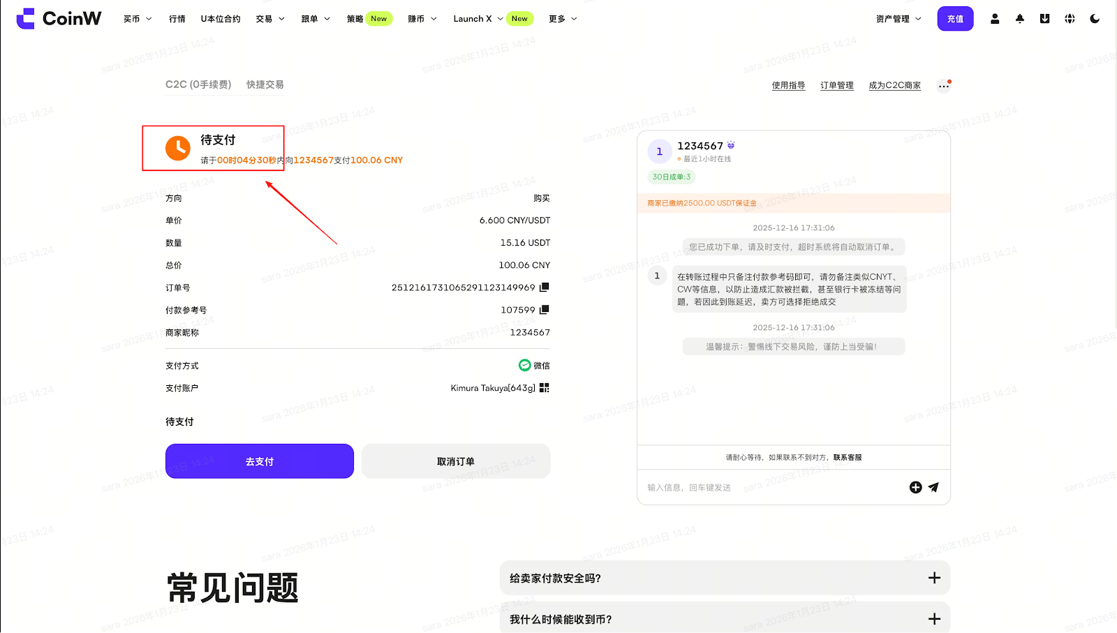Switch to the 快捷交易 tab
Image resolution: width=1117 pixels, height=633 pixels.
click(x=265, y=84)
